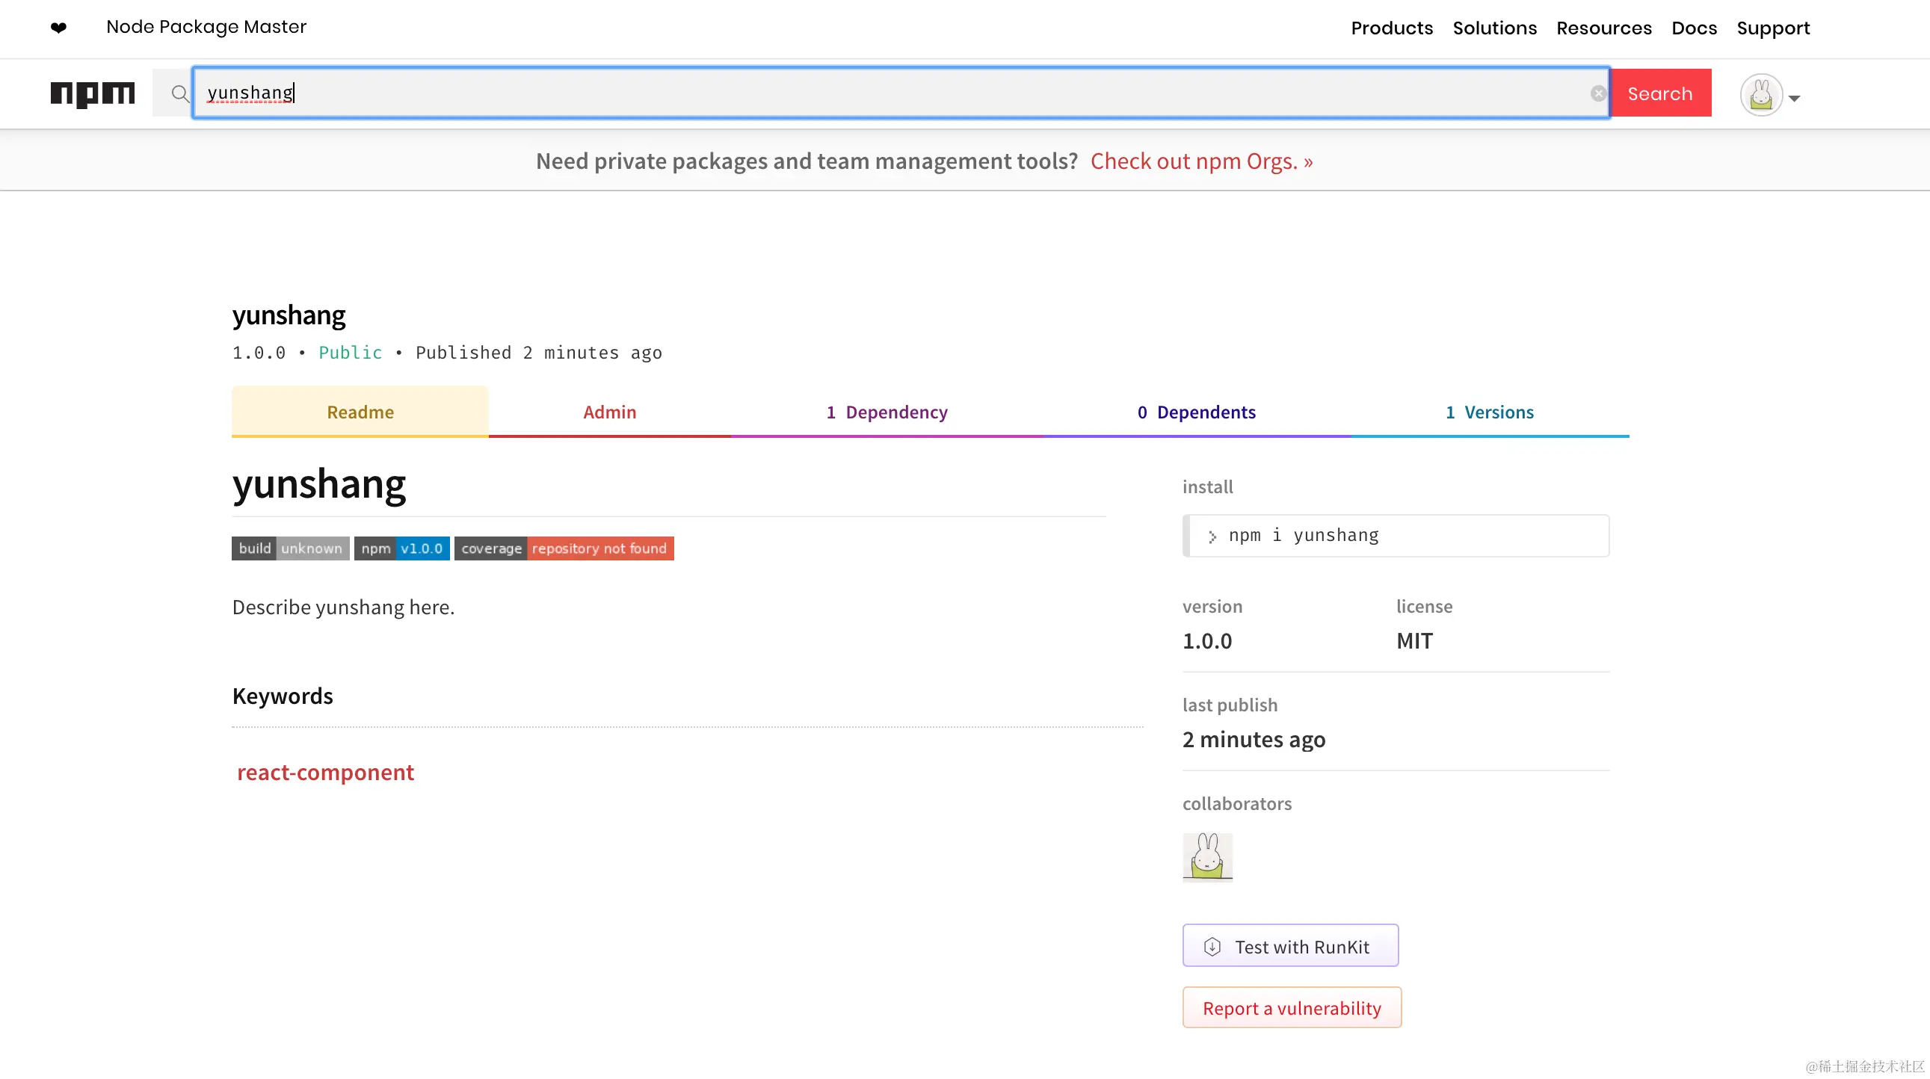Click the heart icon in top bar
Viewport: 1930px width, 1079px height.
coord(58,28)
